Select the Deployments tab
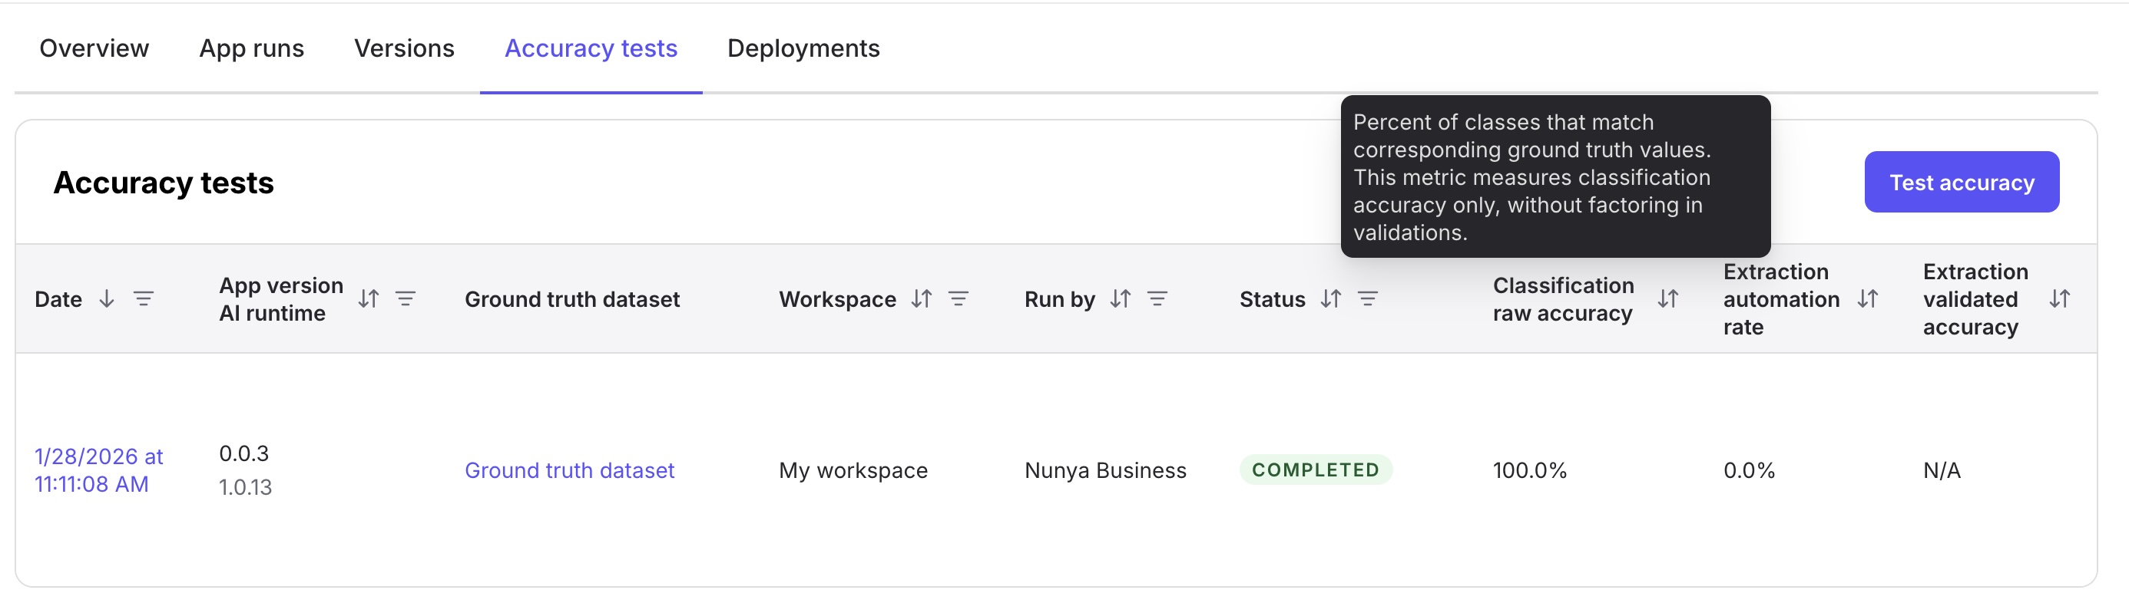 pos(803,49)
